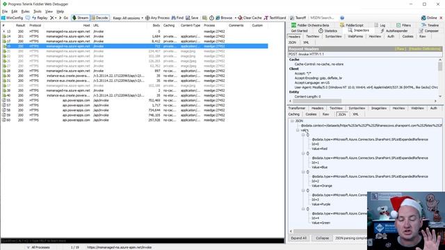Open the View menu

coord(49,11)
